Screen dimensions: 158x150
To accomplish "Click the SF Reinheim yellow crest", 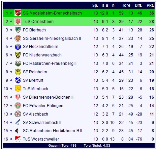I will 18,72.
